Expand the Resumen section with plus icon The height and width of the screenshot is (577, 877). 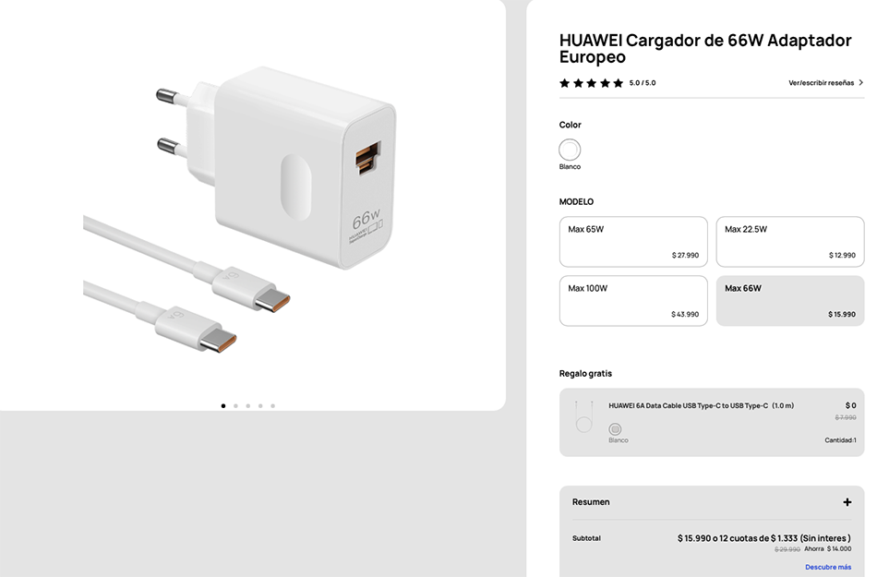pos(847,502)
